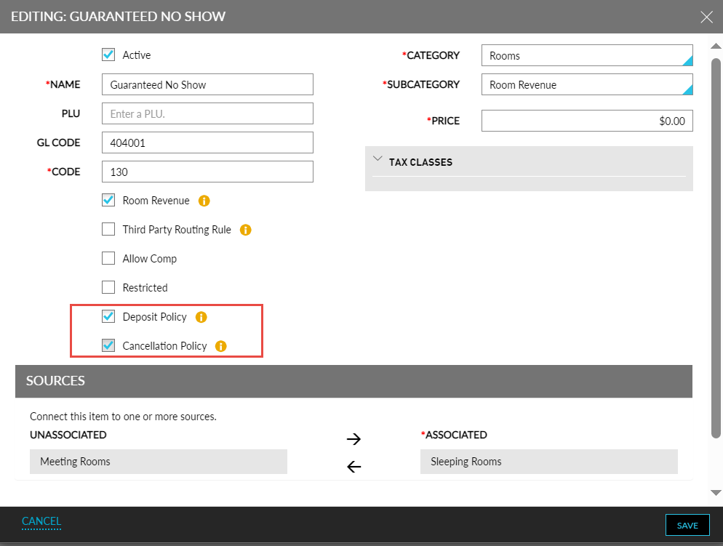Select Sleeping Rooms in Associated list

coord(548,462)
